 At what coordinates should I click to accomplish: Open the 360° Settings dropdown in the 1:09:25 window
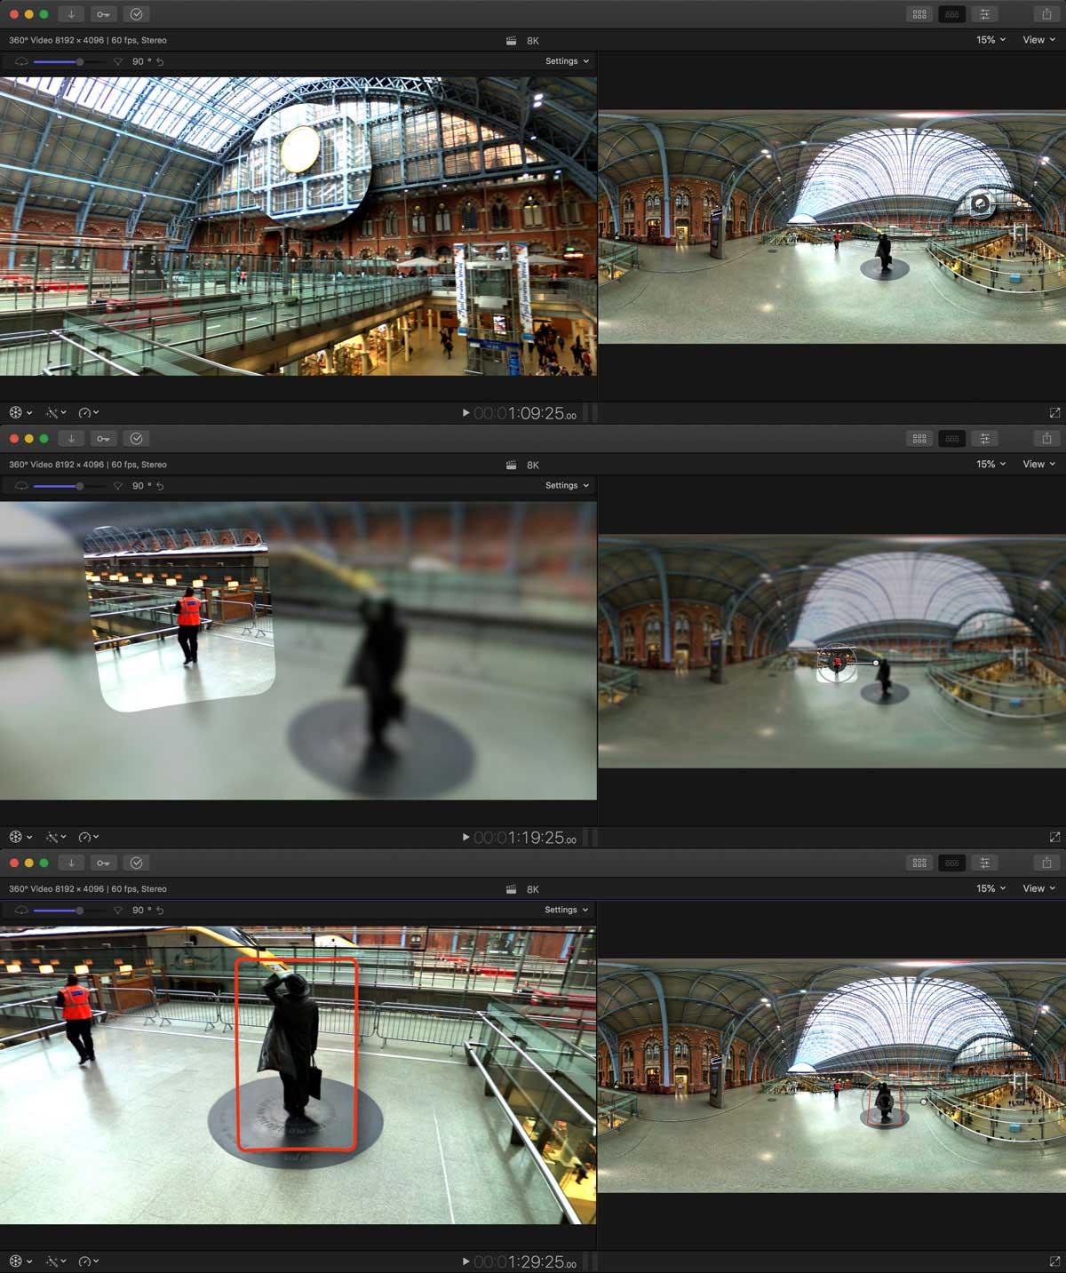click(567, 61)
